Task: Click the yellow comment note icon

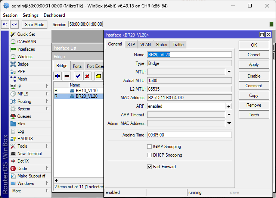Action: click(98, 76)
